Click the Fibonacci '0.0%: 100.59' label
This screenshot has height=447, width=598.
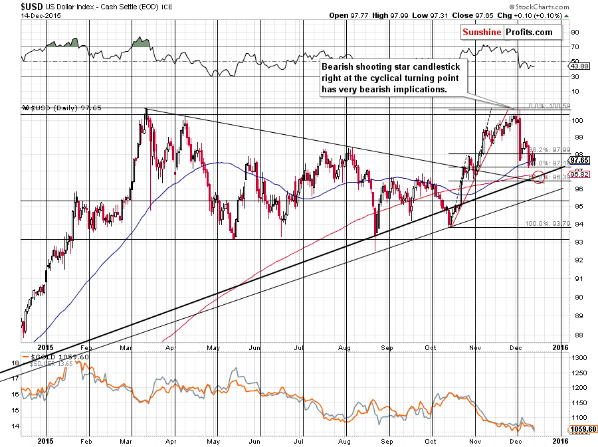(549, 106)
